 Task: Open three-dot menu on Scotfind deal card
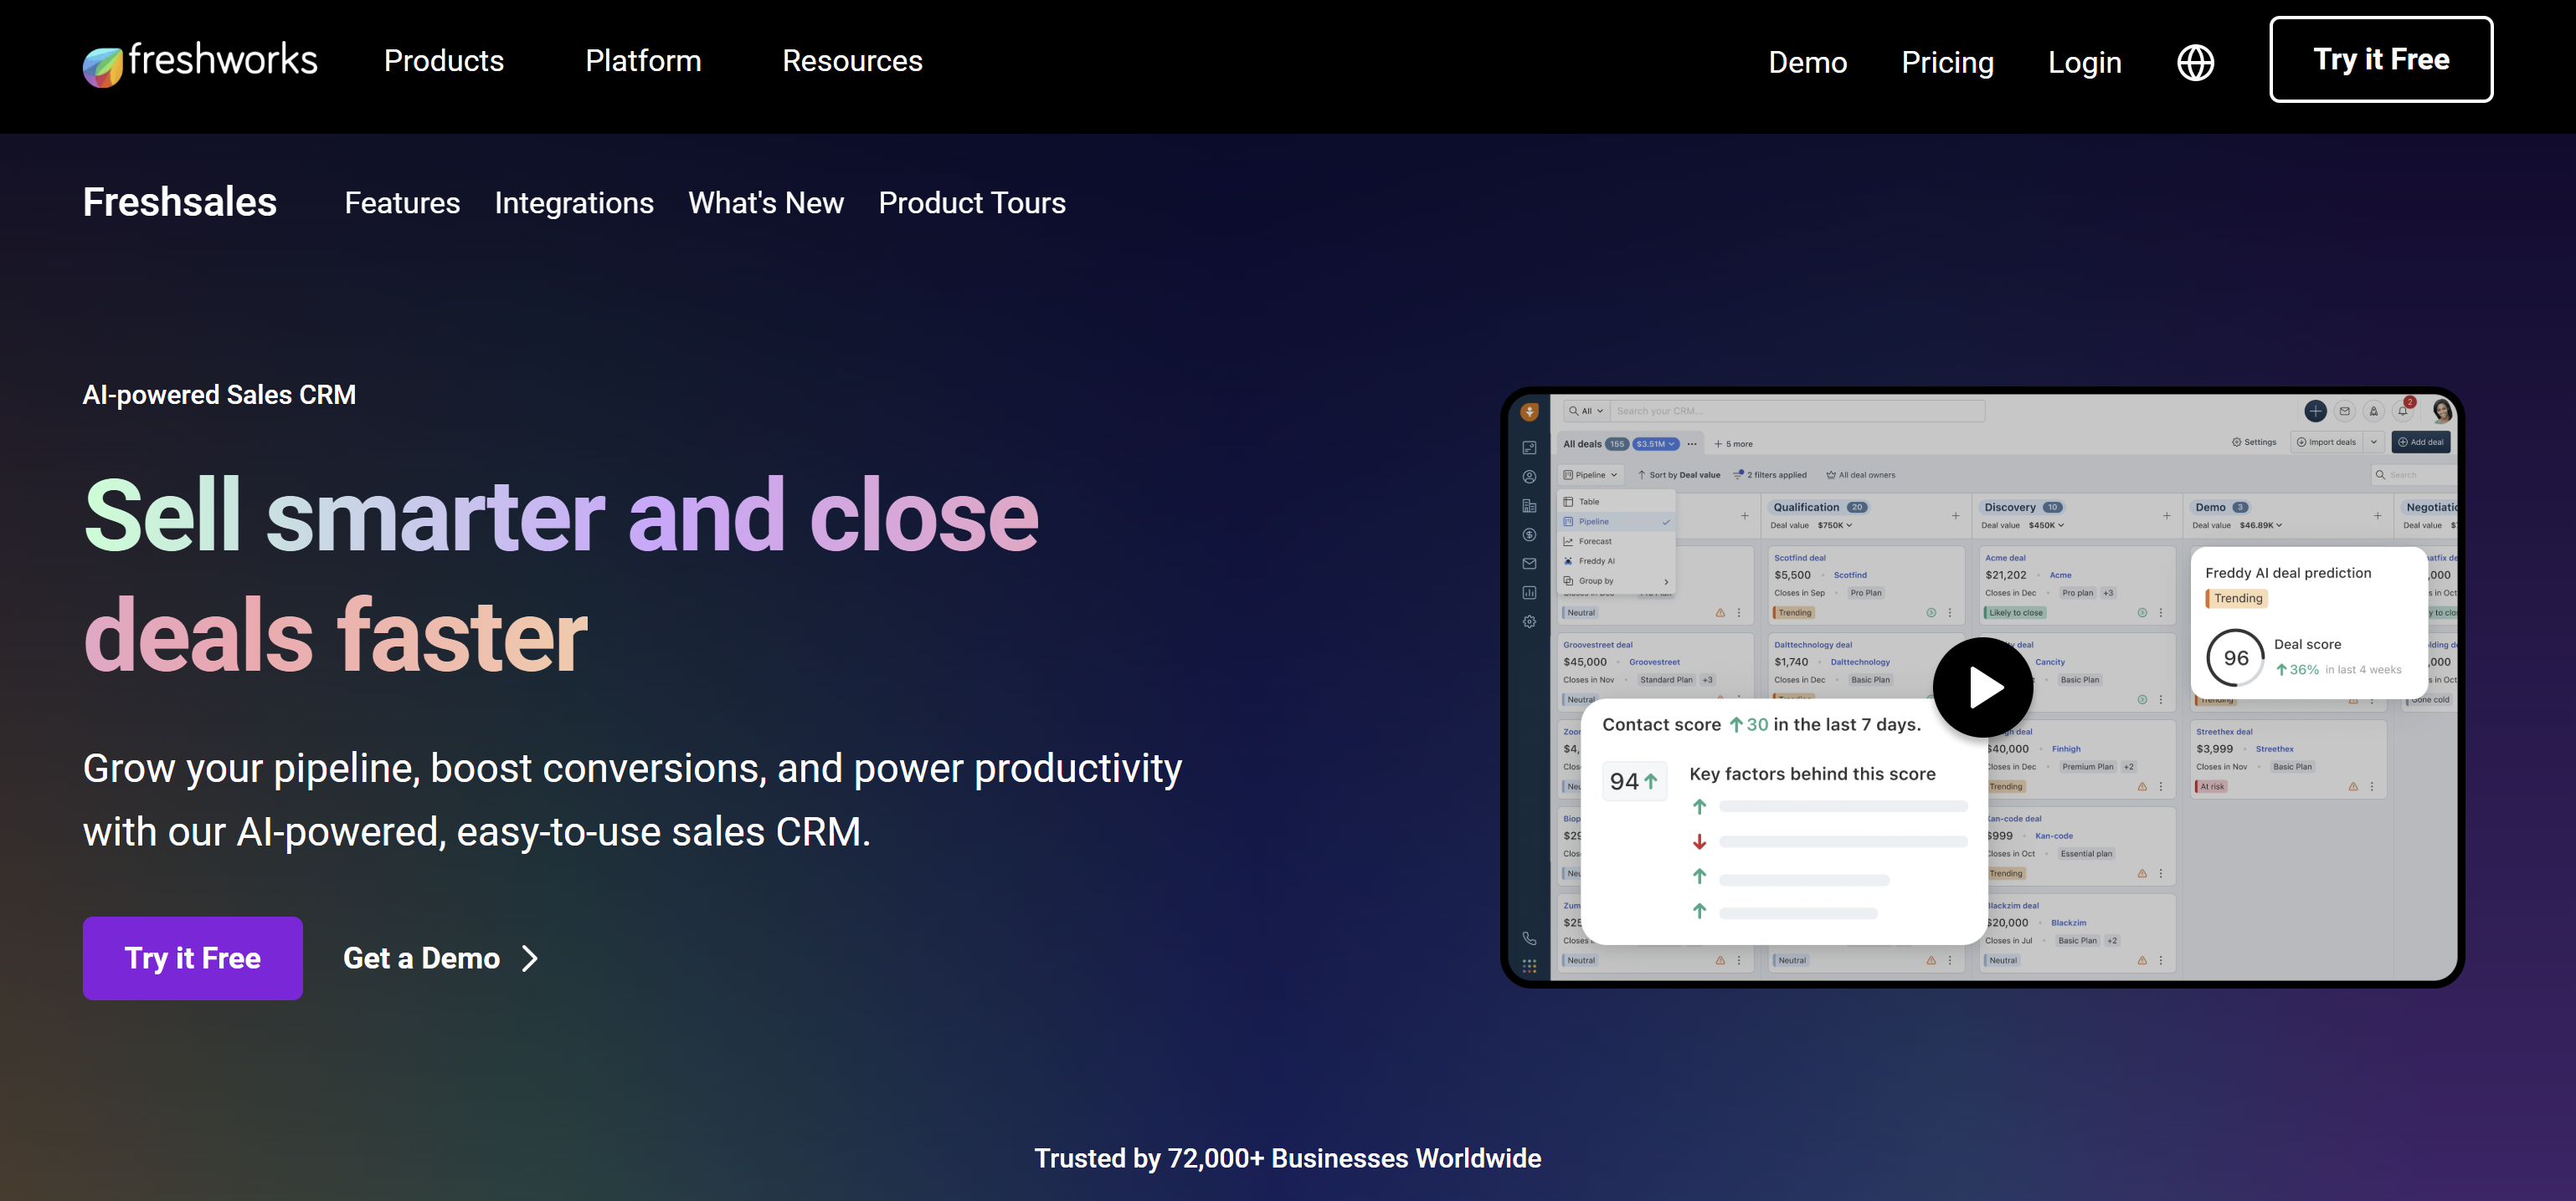[1949, 612]
